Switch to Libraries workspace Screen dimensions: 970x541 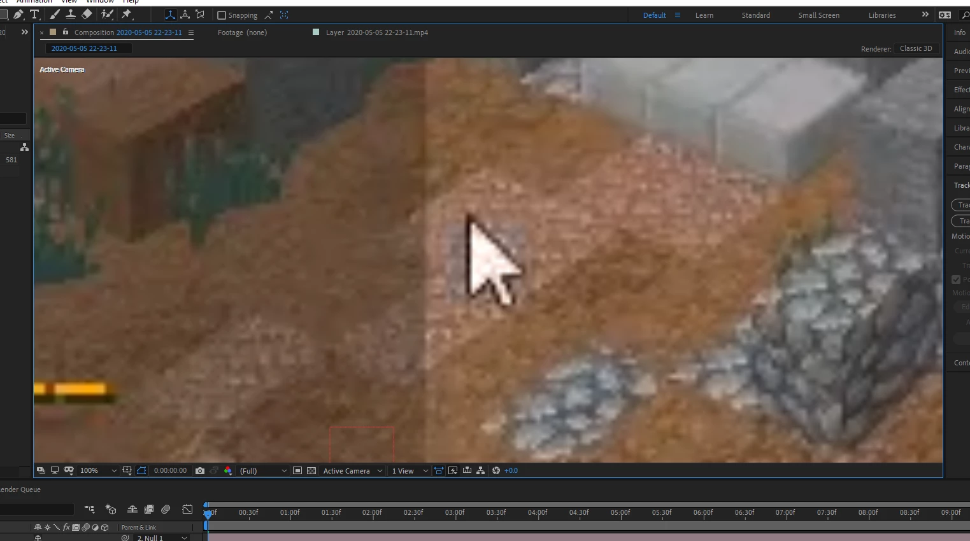(882, 15)
